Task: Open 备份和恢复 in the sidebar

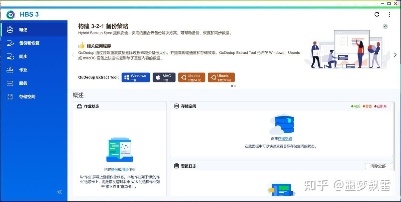Action: pyautogui.click(x=34, y=43)
